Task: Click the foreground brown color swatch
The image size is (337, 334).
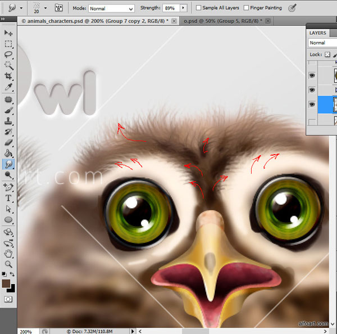Action: click(x=6, y=283)
